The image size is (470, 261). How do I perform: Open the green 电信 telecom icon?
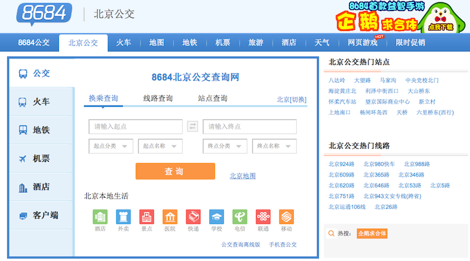240,216
